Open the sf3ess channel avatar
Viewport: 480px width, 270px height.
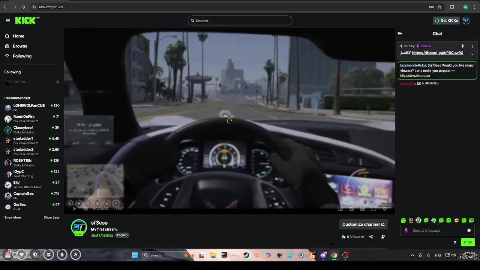(x=79, y=228)
